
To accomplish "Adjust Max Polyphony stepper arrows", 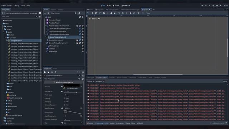I will tap(81, 116).
